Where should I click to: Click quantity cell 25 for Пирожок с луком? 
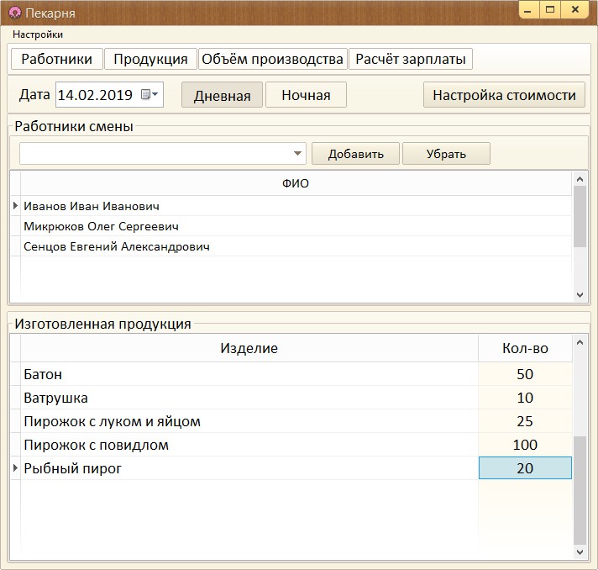(525, 421)
